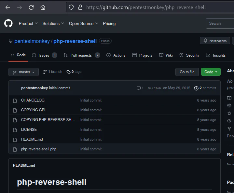Image resolution: width=234 pixels, height=193 pixels.
Task: Switch to the Projects tab
Action: (142, 55)
